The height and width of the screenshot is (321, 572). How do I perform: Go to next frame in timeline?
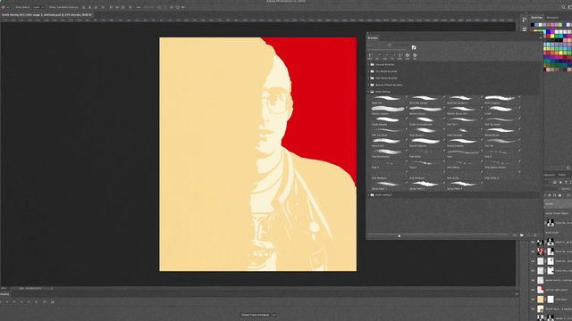[x=21, y=301]
